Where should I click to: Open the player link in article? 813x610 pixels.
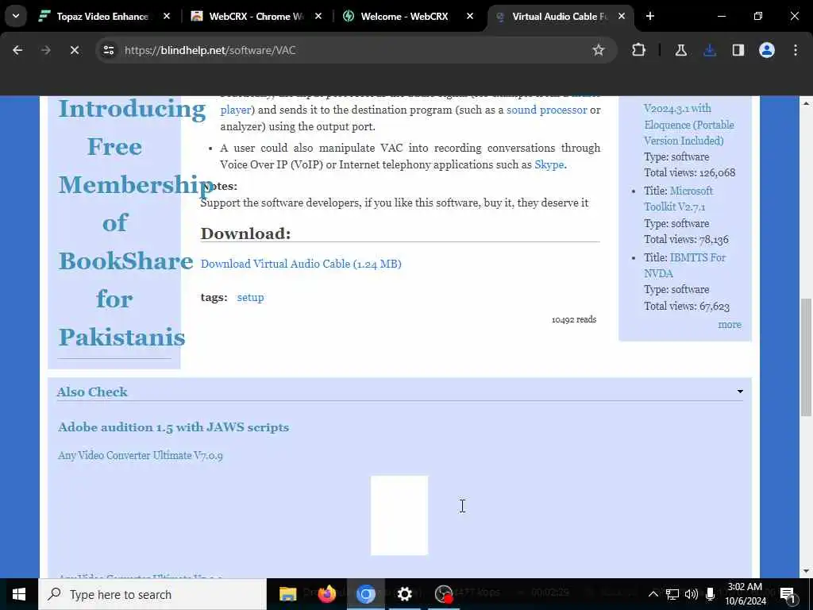point(235,110)
